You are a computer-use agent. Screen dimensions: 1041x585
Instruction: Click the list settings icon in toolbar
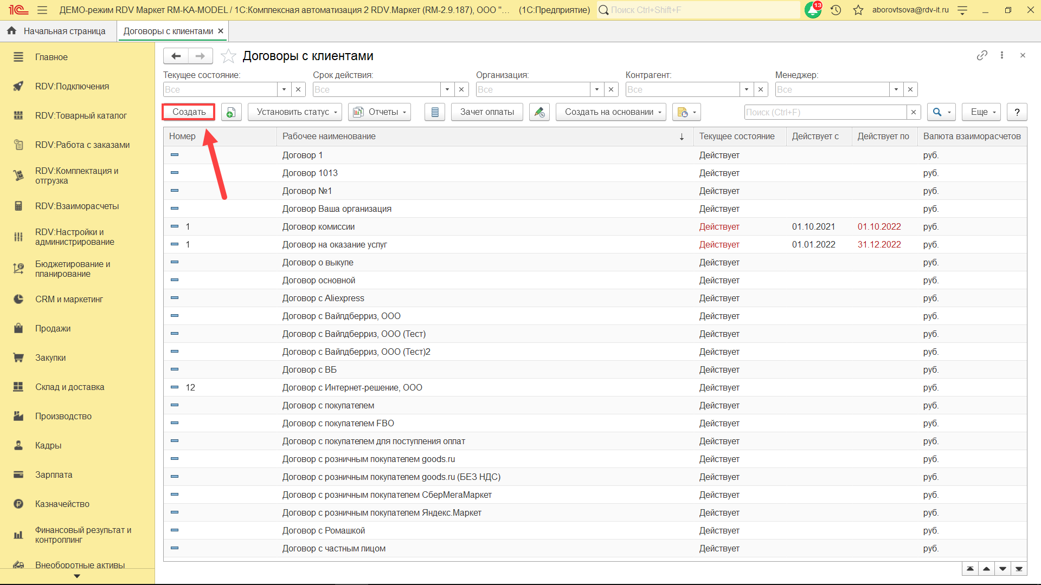coord(434,112)
